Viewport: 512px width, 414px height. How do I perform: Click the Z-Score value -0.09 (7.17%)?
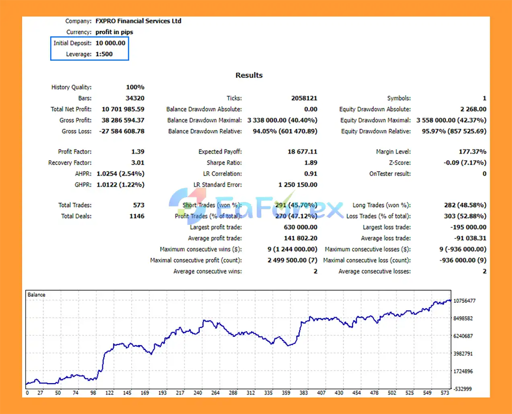[x=465, y=163]
